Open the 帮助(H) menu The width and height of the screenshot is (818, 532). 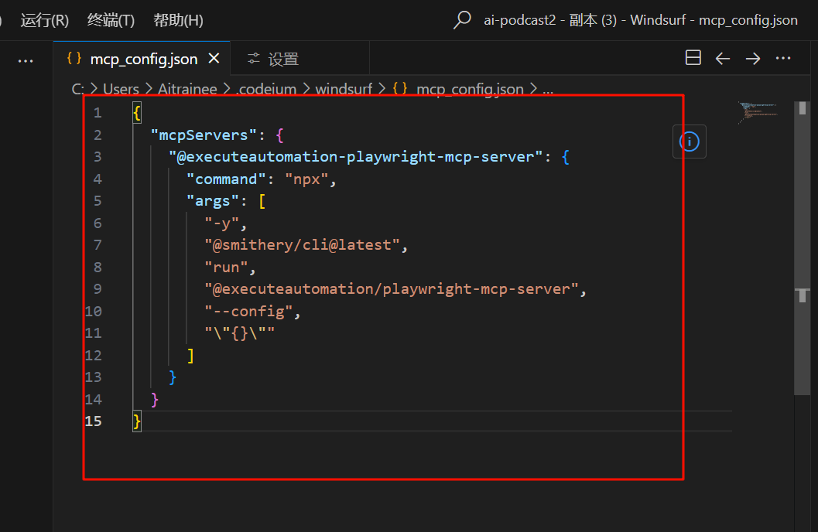click(178, 20)
